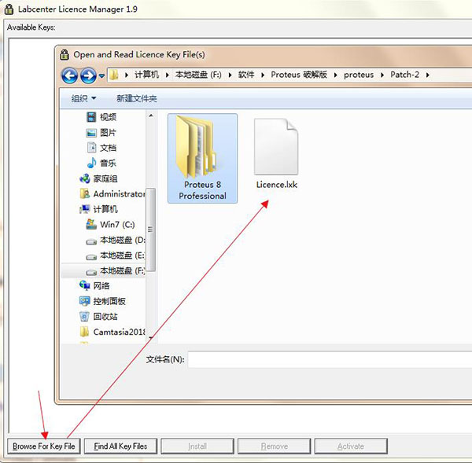Open 本地磁盘 (D:) drive

[116, 240]
